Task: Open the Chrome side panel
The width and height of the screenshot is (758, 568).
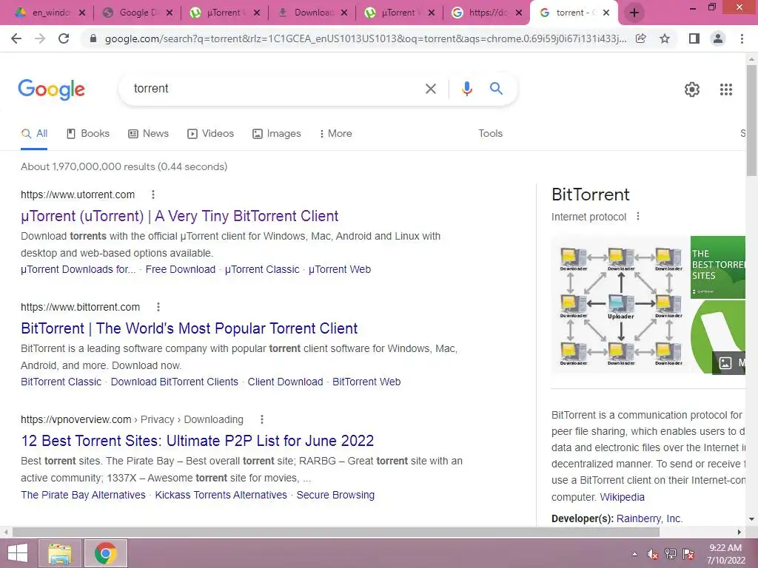Action: [694, 38]
